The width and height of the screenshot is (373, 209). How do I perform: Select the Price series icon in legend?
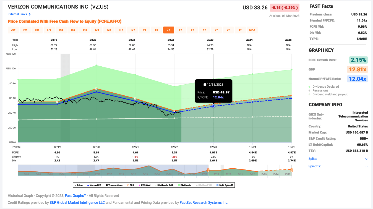76,185
